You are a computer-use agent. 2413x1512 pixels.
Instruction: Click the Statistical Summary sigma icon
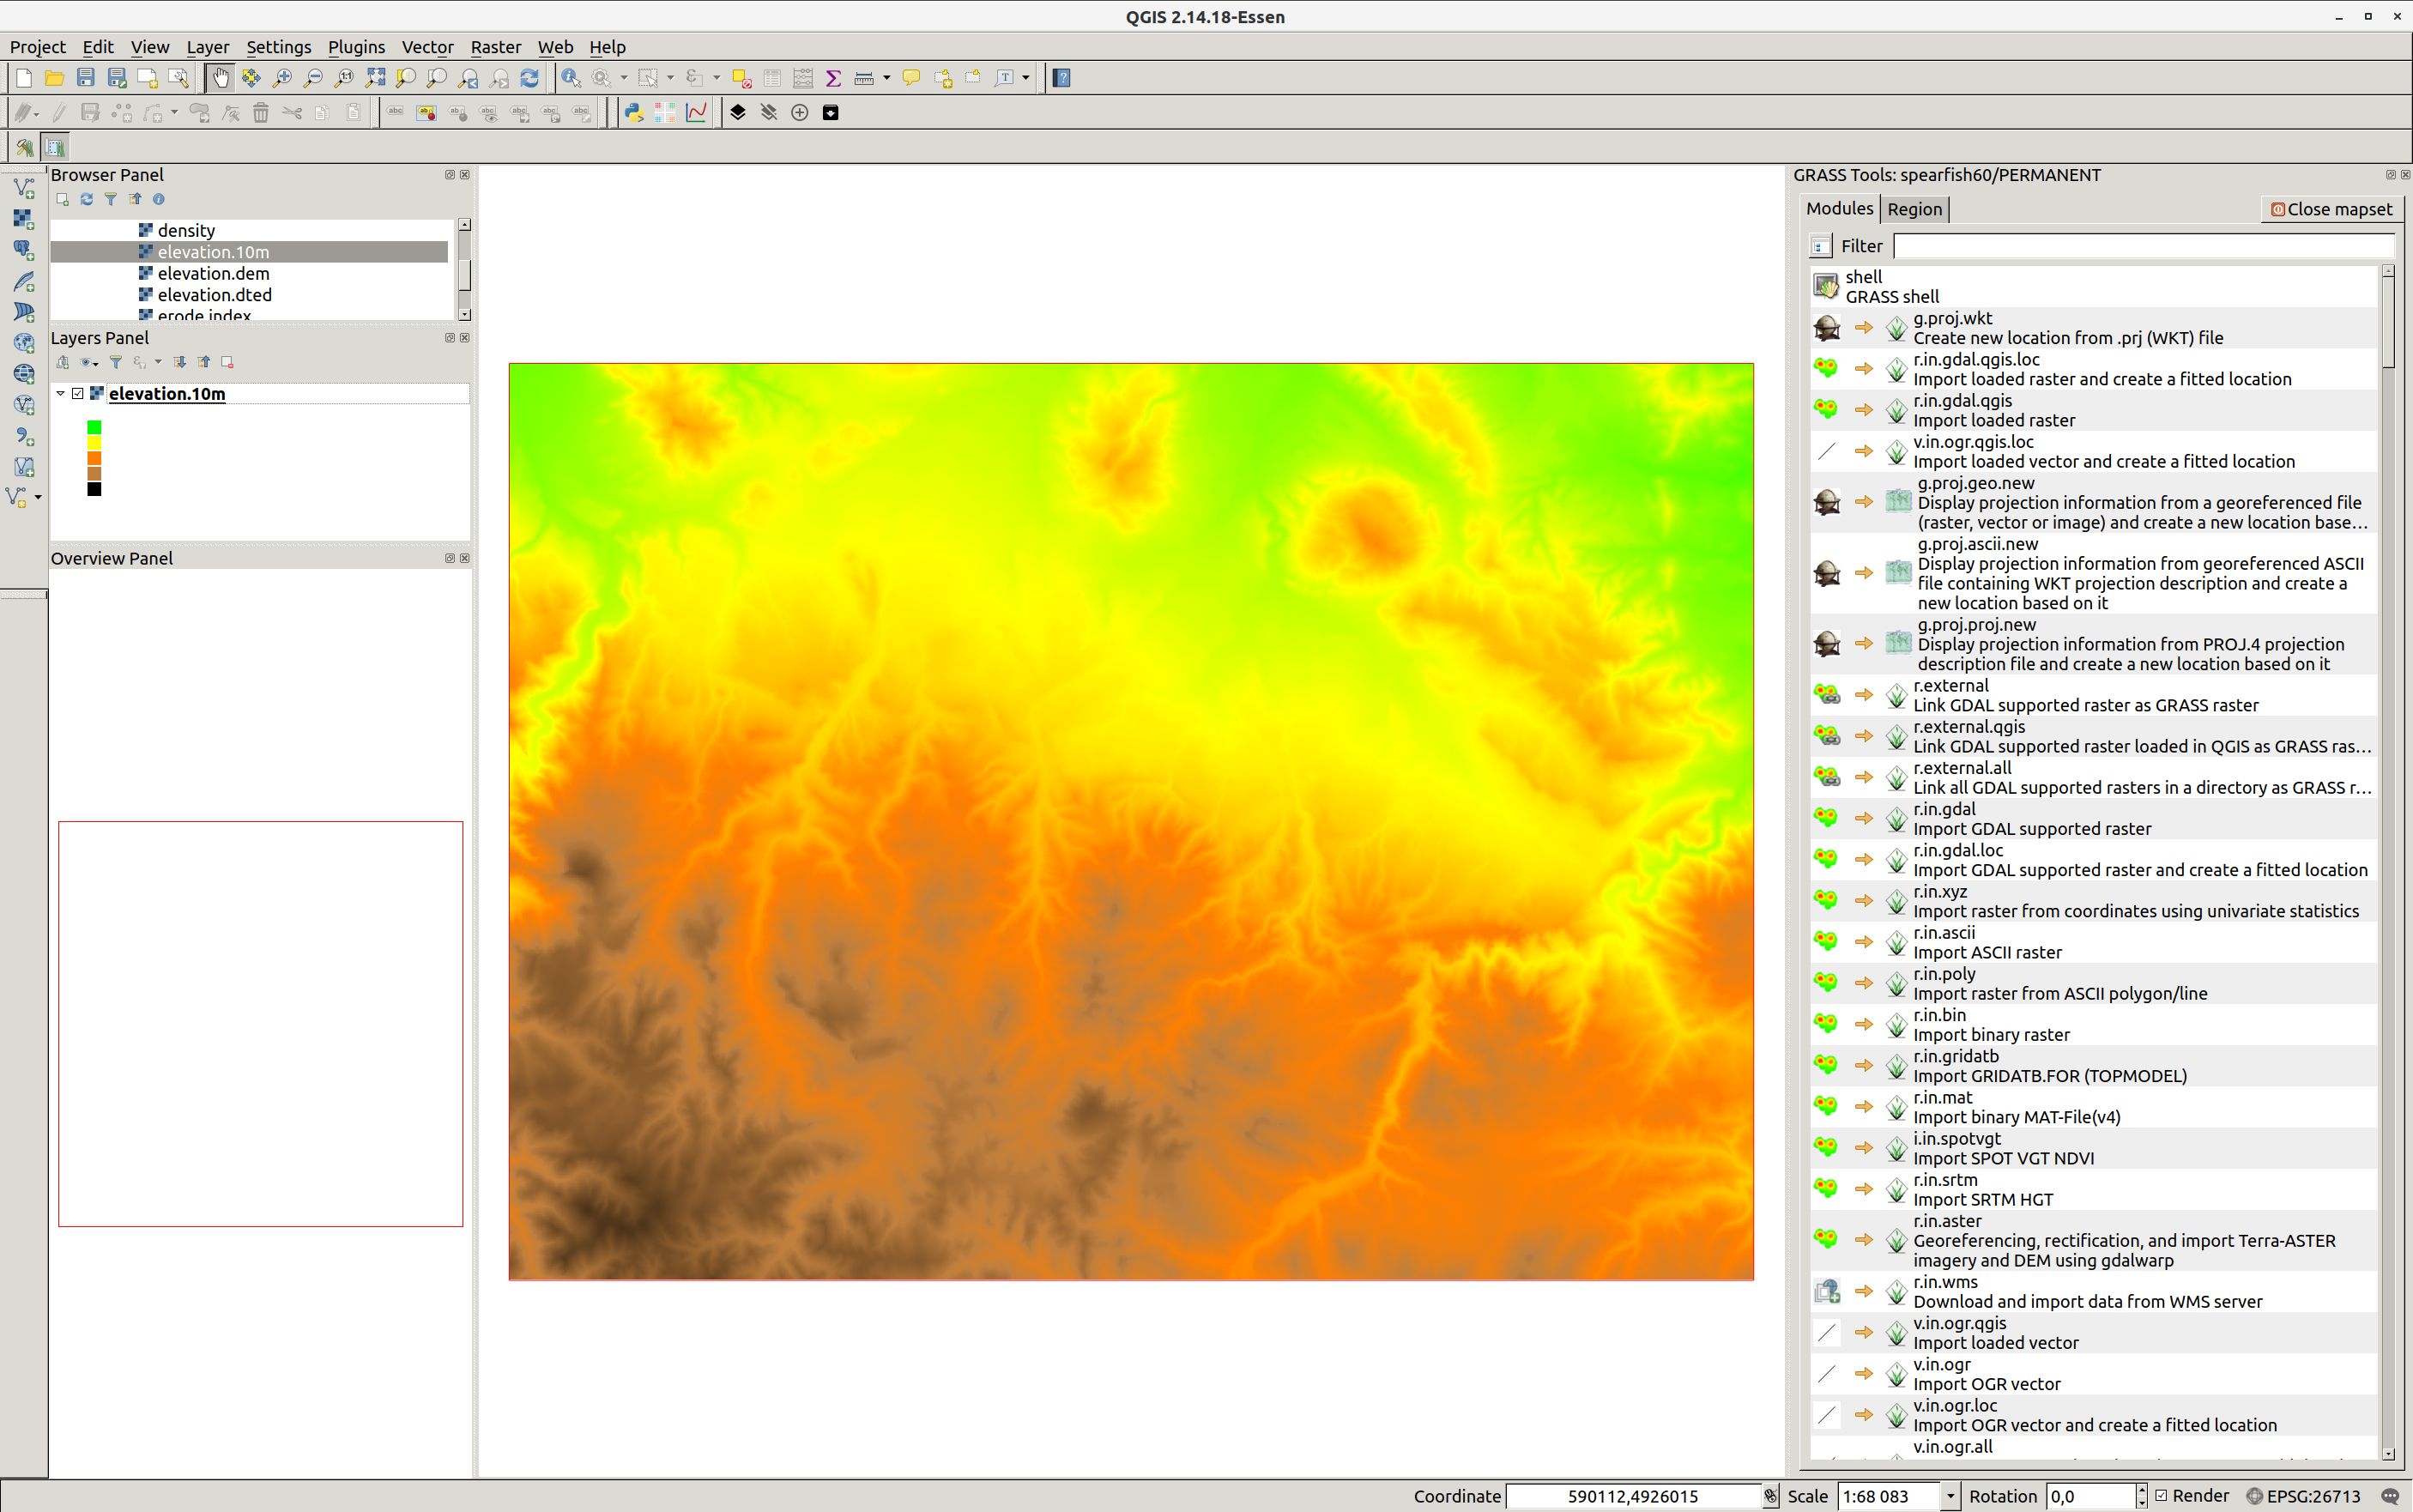[x=833, y=78]
